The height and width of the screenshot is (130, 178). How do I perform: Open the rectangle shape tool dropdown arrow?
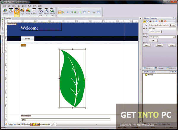(101, 12)
